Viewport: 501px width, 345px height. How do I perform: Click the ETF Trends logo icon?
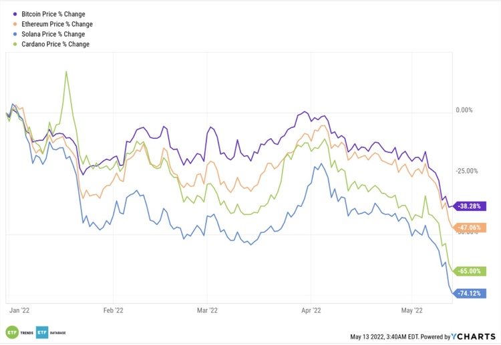coord(11,332)
